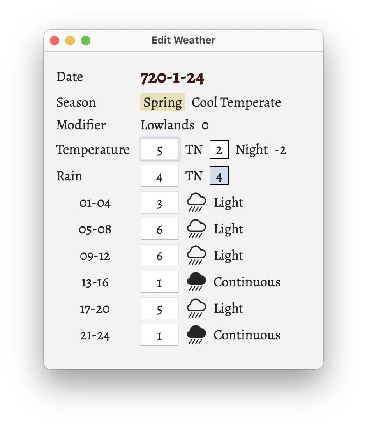Select the rain icon next to 05-08
This screenshot has height=427, width=367.
[x=196, y=229]
